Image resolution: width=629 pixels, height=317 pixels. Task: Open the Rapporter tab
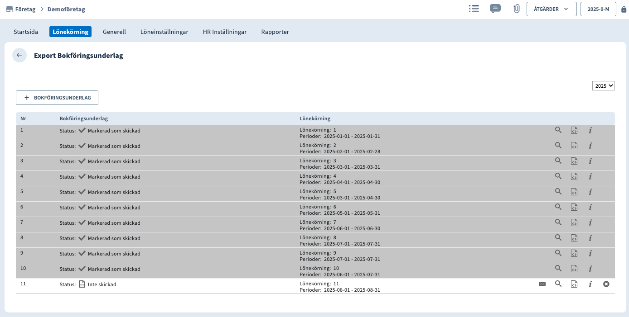(275, 32)
